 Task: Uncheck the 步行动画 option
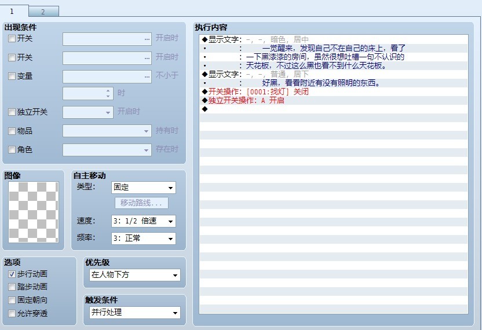12,274
